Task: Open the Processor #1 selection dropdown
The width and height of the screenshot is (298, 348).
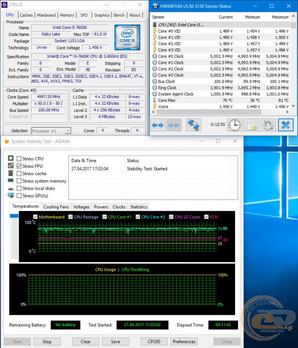Action: 51,131
